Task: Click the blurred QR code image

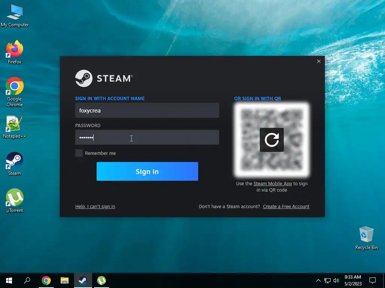Action: coord(271,140)
